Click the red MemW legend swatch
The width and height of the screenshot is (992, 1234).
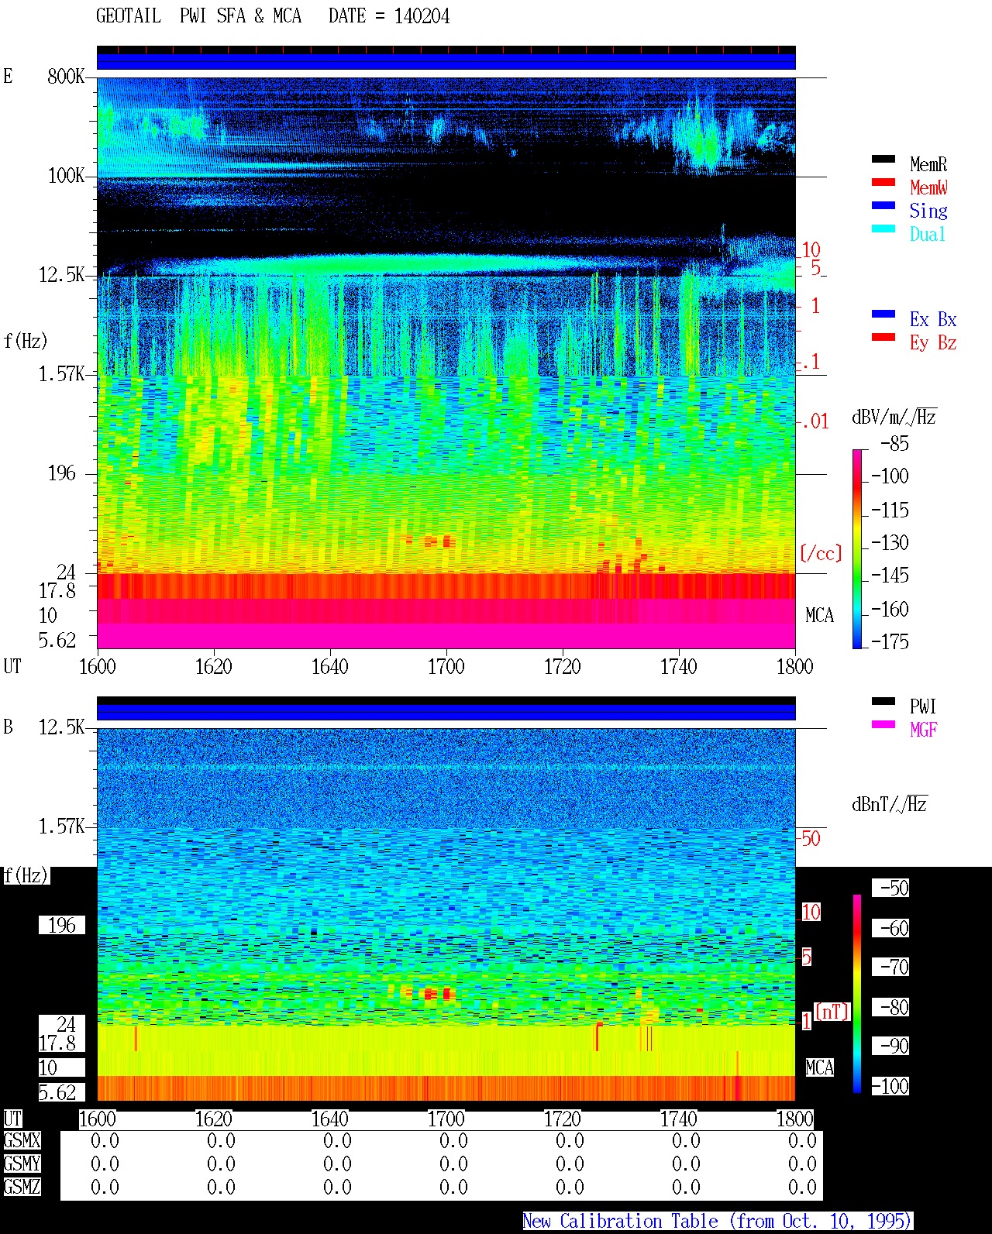click(x=883, y=183)
